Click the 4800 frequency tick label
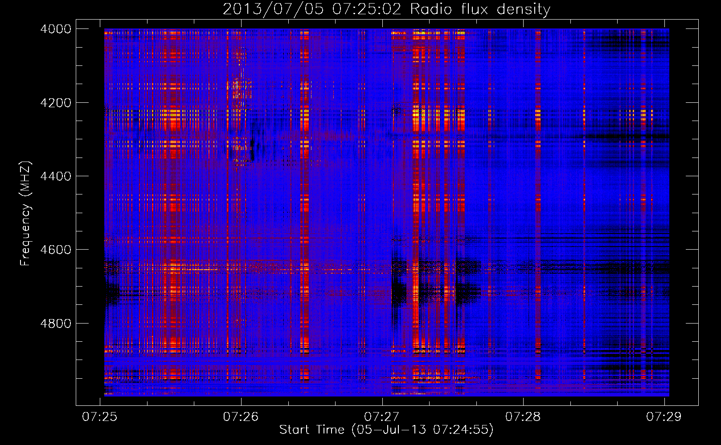Viewport: 721px width, 445px height. click(55, 324)
